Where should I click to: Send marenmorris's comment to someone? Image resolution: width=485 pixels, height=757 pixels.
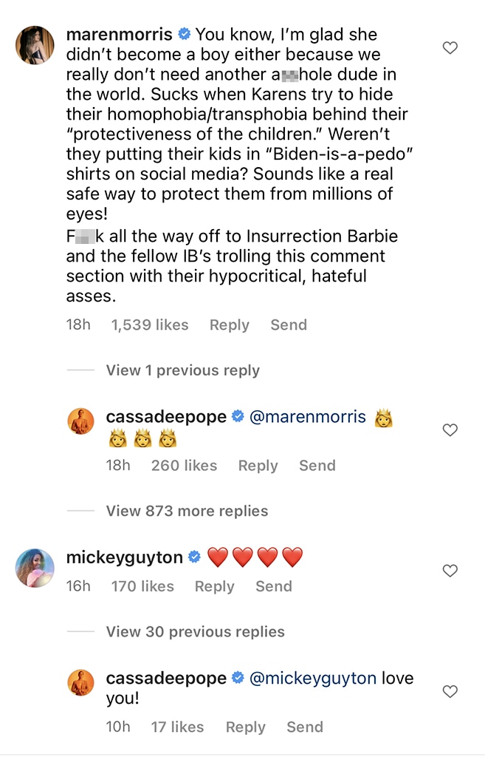[288, 325]
